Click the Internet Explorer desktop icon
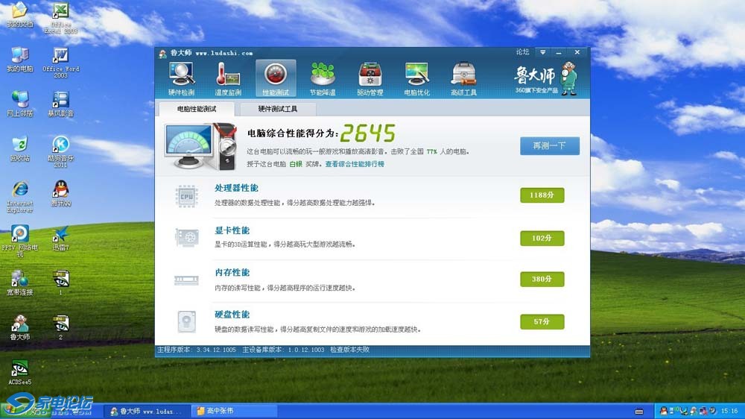Viewport: 745px width, 419px height. [20, 193]
